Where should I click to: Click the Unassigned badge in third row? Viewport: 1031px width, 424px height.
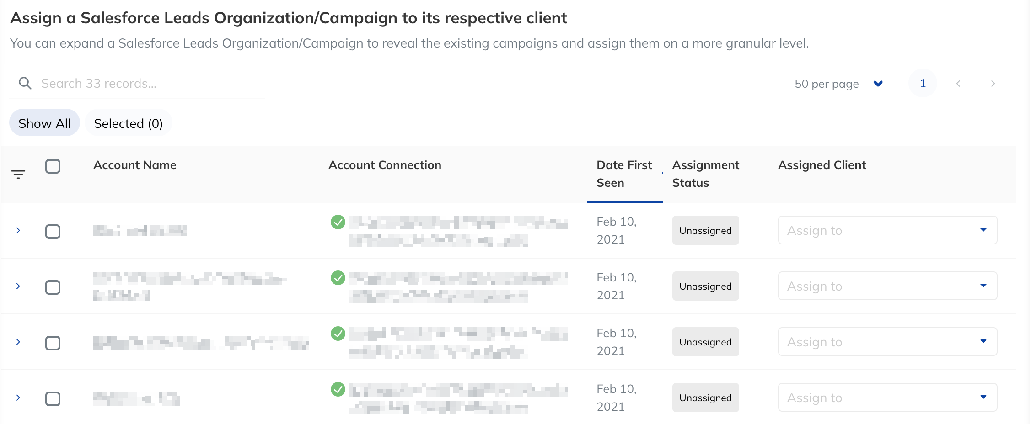coord(705,342)
